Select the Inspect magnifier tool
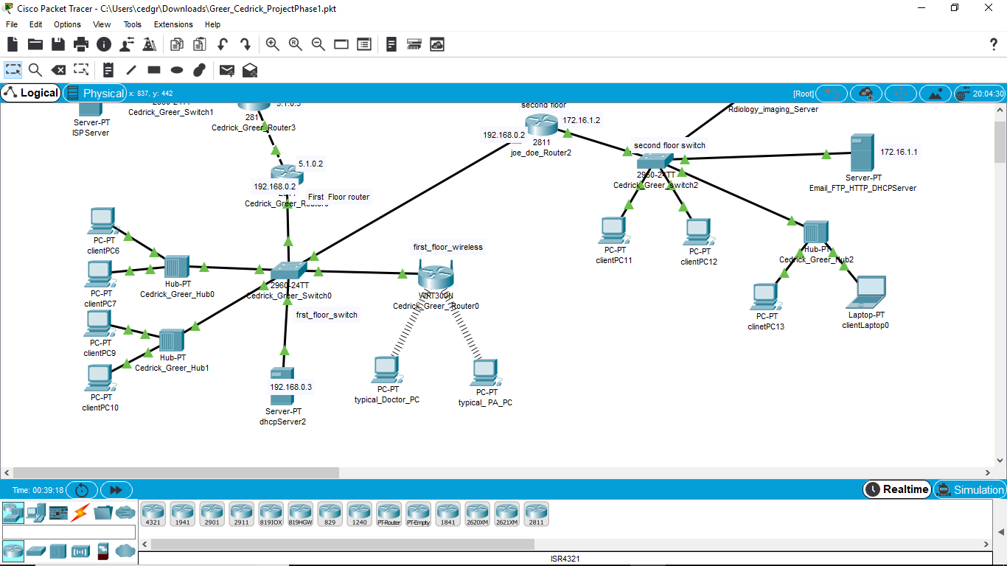This screenshot has width=1007, height=566. (x=35, y=70)
